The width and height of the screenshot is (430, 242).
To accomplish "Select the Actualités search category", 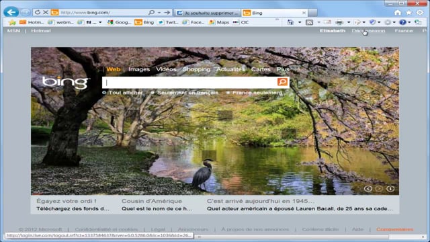I will tap(230, 69).
